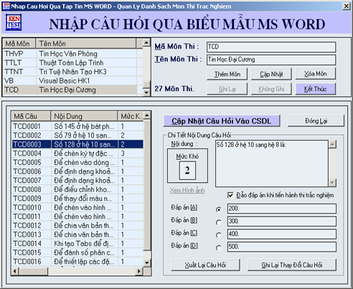Click the title bar application icon
The width and height of the screenshot is (353, 289).
6,6
